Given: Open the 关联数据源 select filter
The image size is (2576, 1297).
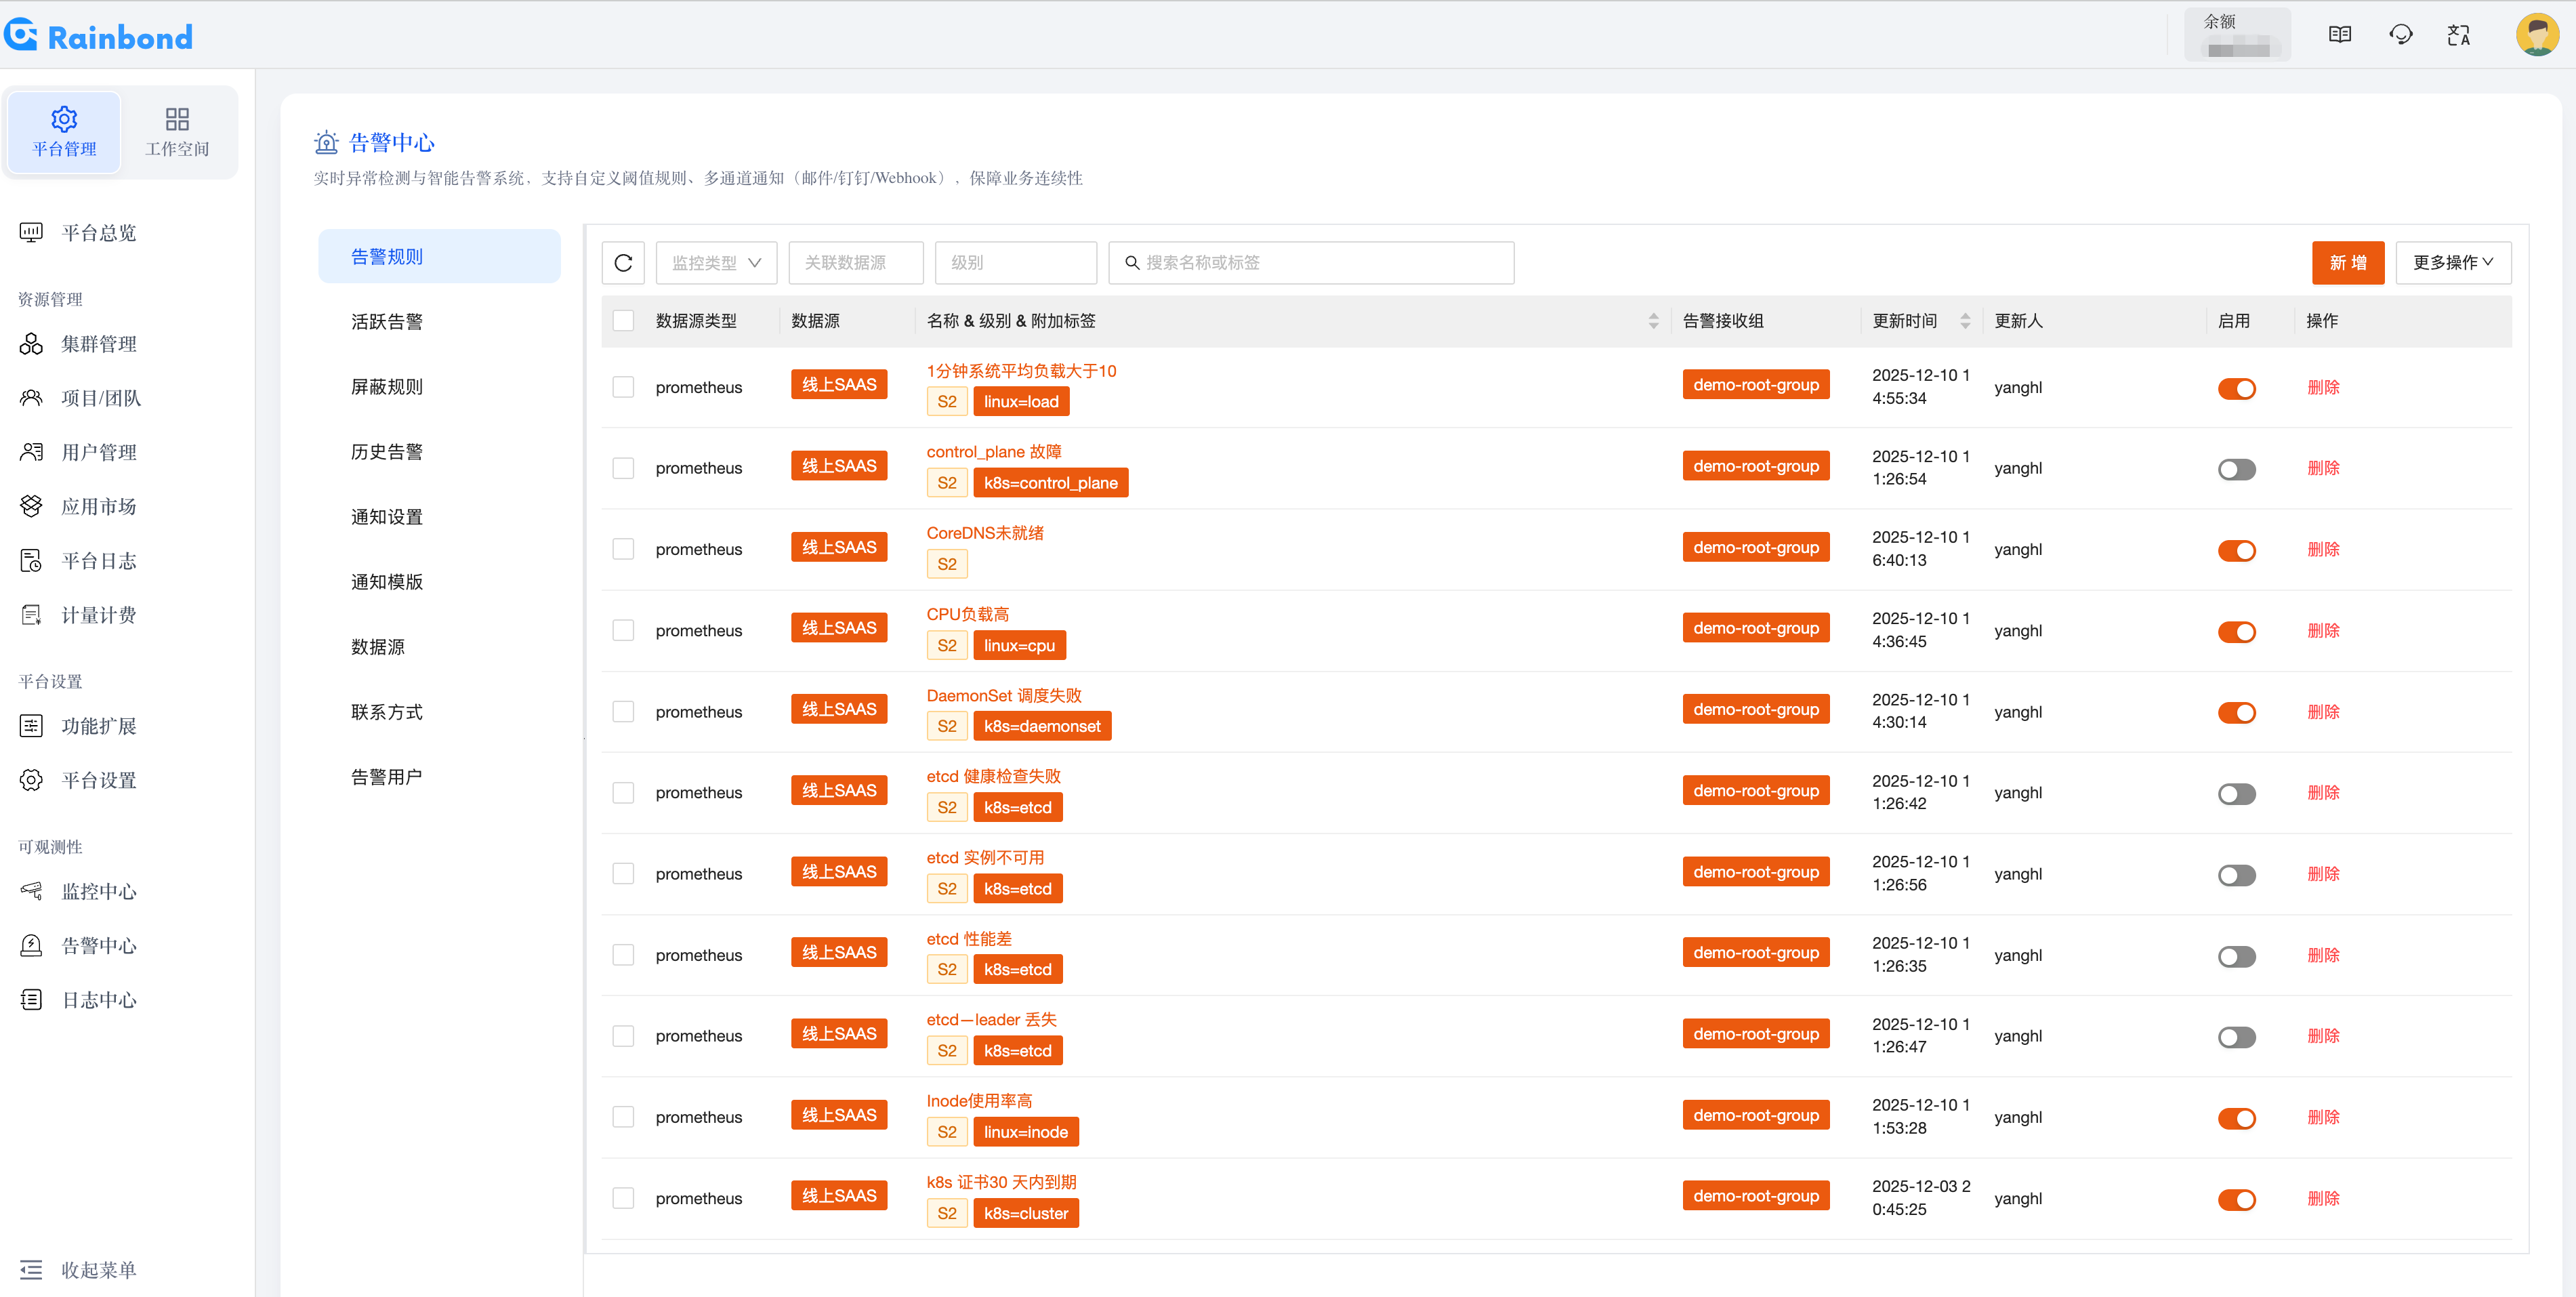Looking at the screenshot, I should point(855,262).
